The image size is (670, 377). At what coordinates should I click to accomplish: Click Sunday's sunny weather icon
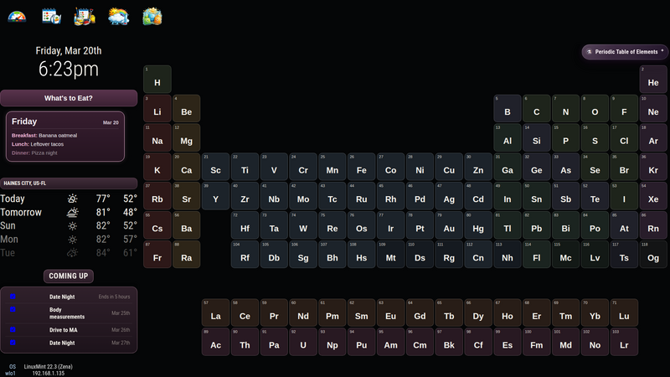[x=73, y=225]
